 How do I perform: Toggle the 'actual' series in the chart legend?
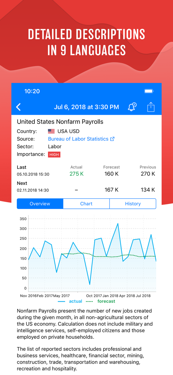tap(70, 301)
